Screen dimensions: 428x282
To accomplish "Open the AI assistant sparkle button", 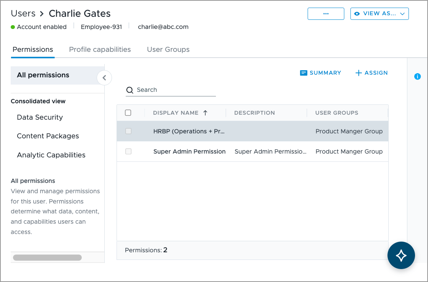I will (401, 255).
